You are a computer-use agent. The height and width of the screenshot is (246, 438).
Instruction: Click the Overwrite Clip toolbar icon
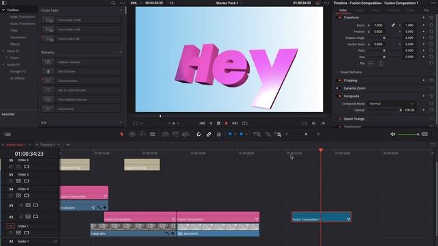pos(175,134)
